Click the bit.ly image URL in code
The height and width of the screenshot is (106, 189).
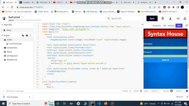coord(74,29)
